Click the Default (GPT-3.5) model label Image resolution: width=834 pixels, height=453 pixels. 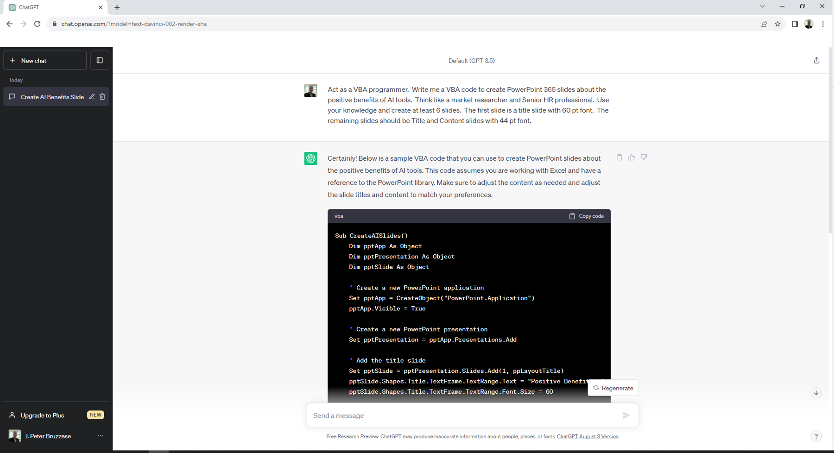(471, 61)
